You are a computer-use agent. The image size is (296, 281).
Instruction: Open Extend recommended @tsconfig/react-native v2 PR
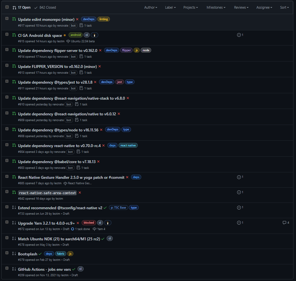pos(60,208)
